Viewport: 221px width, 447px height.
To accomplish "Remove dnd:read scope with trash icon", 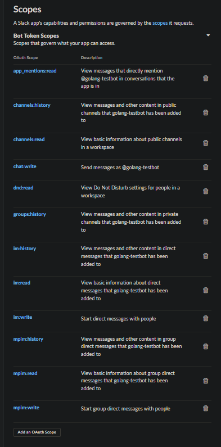I will click(205, 191).
